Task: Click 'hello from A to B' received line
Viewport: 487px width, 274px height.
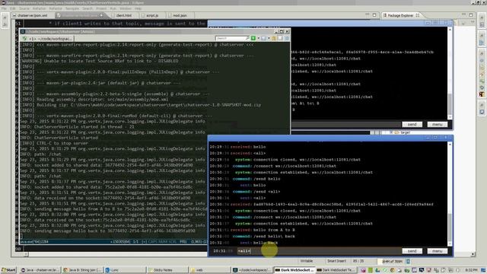Action: [274, 230]
